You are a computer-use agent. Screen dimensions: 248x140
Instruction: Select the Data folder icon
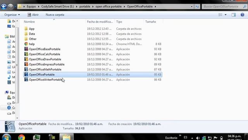26,34
